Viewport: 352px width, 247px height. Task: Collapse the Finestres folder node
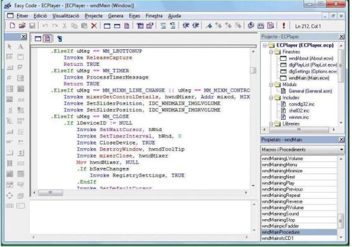[x=271, y=52]
